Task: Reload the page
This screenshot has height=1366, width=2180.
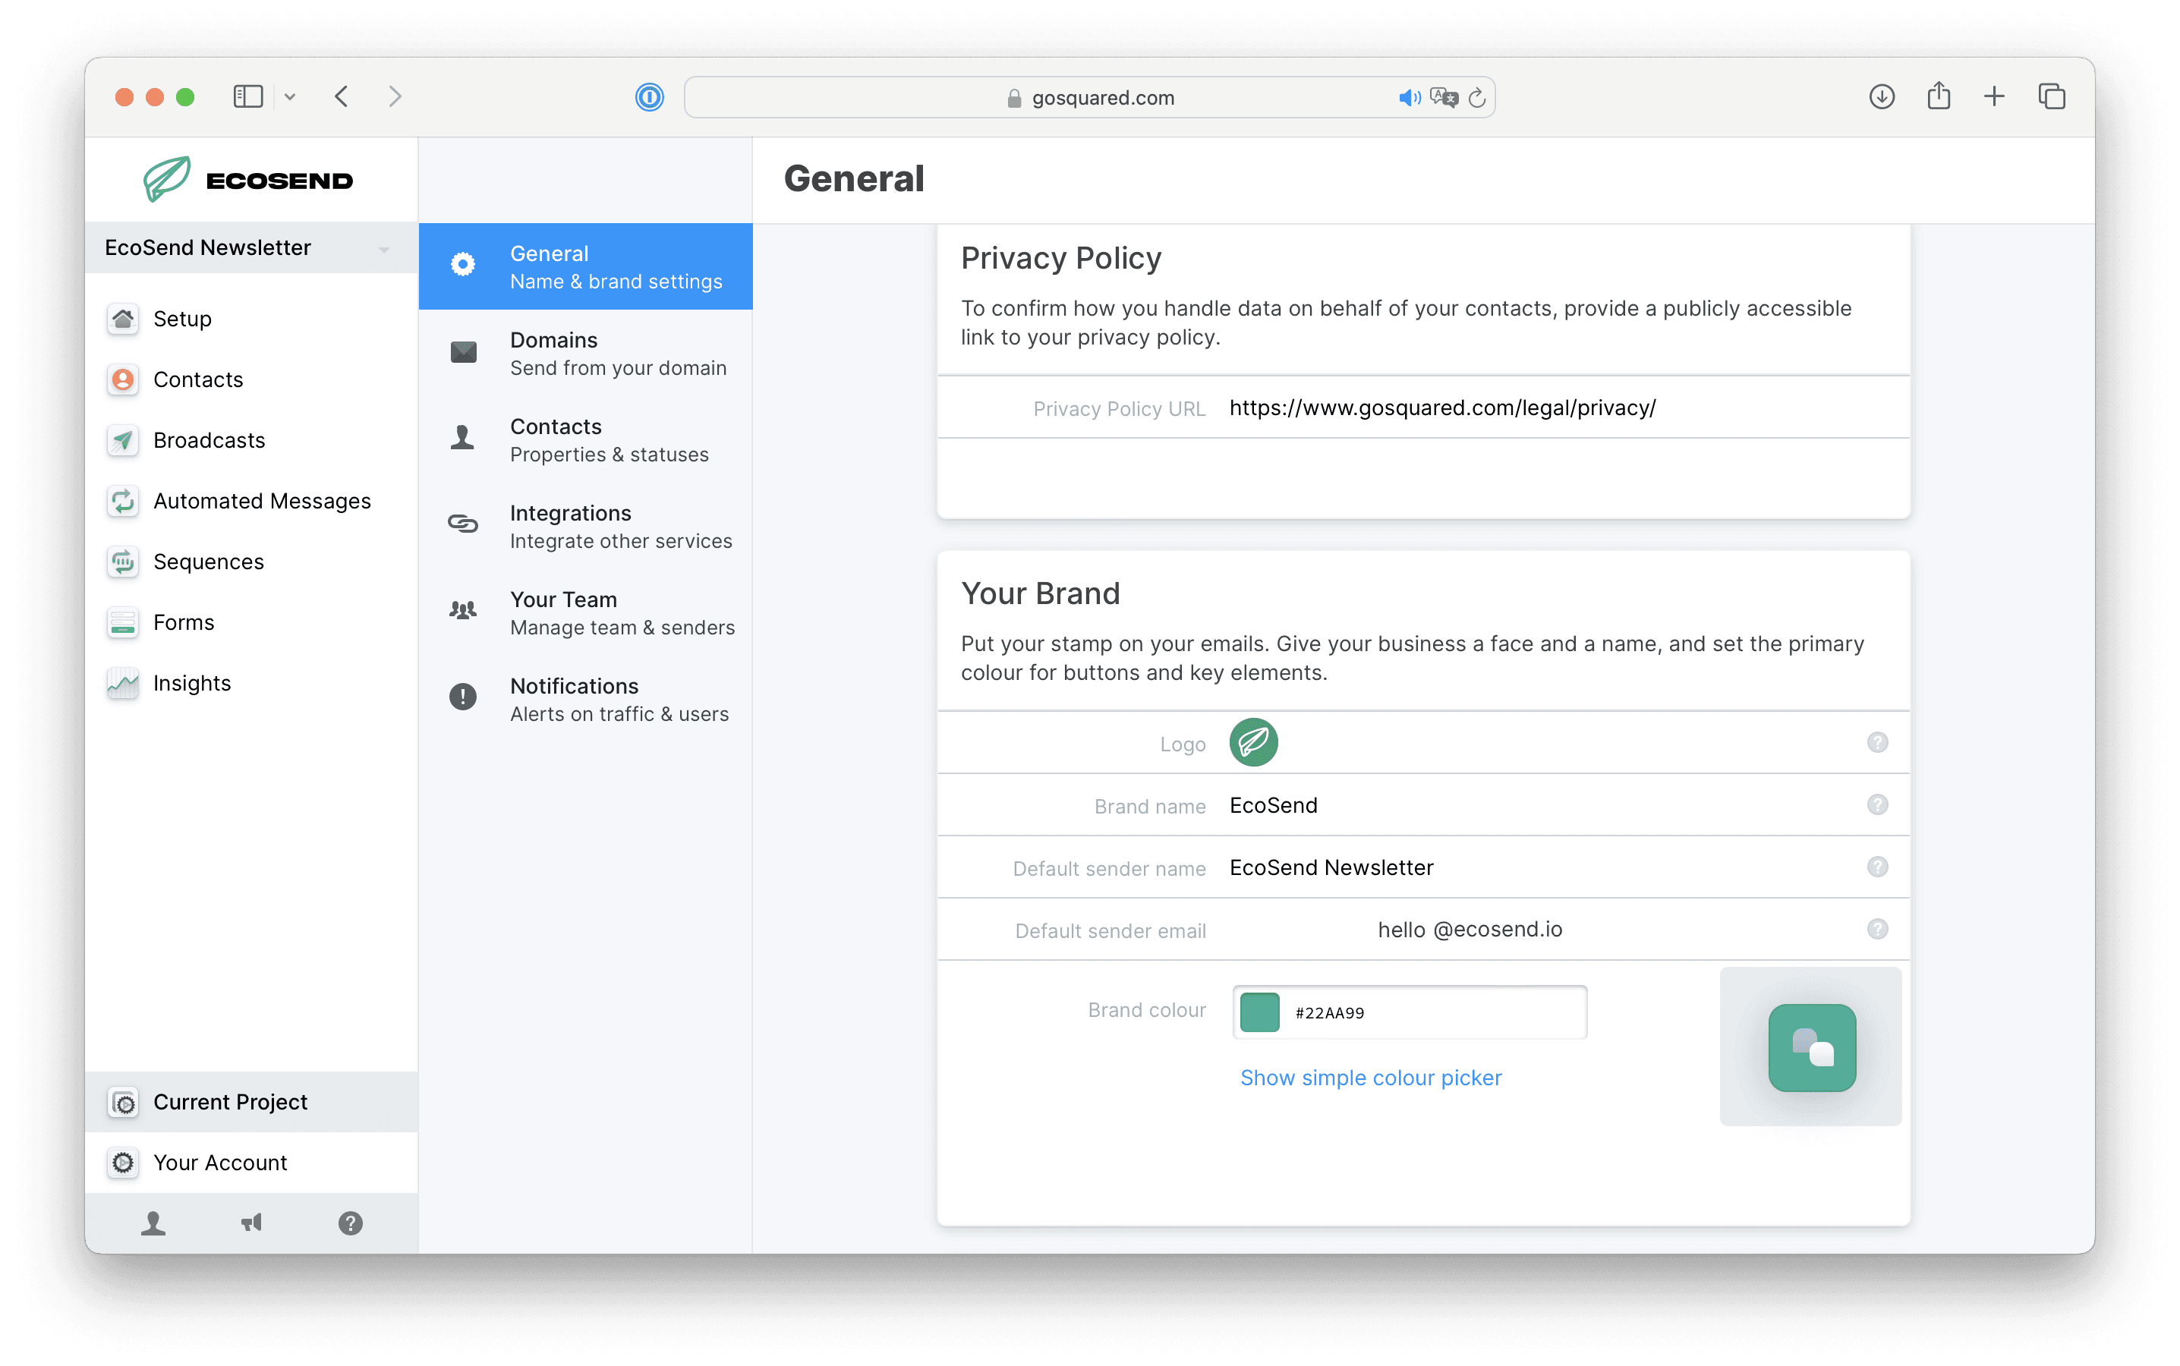Action: coord(1477,98)
